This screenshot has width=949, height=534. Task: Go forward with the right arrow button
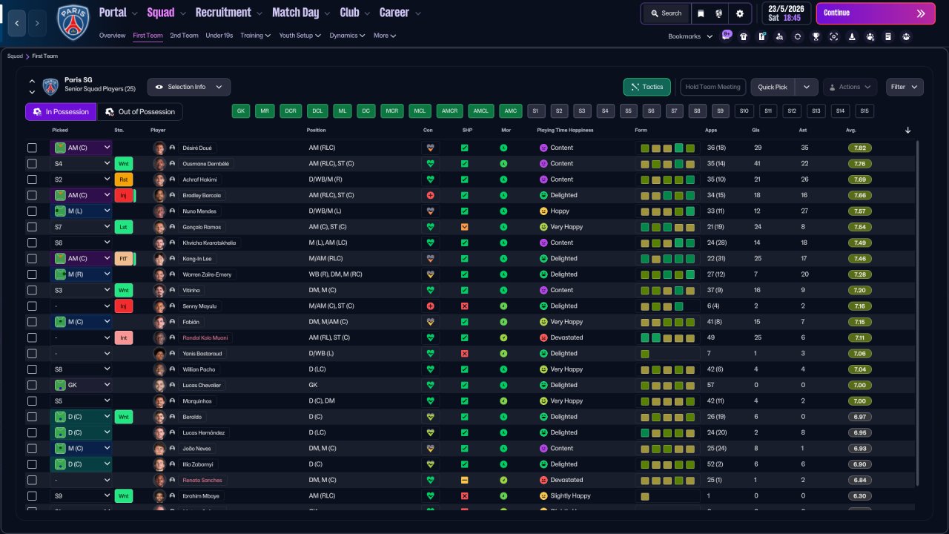tap(37, 23)
